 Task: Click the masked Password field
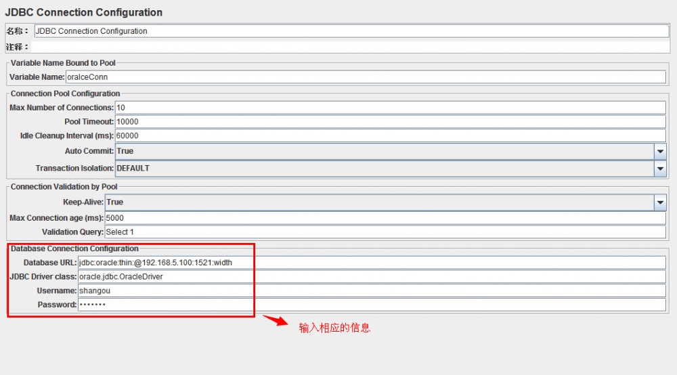pyautogui.click(x=372, y=305)
